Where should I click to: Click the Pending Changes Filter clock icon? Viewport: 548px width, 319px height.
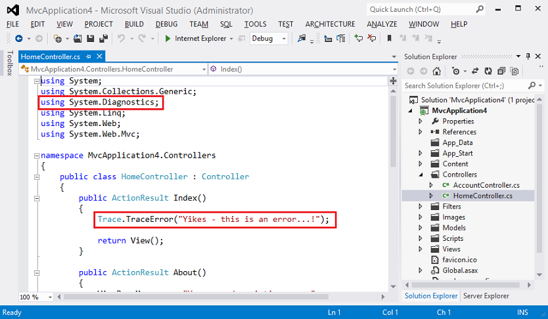coord(455,71)
